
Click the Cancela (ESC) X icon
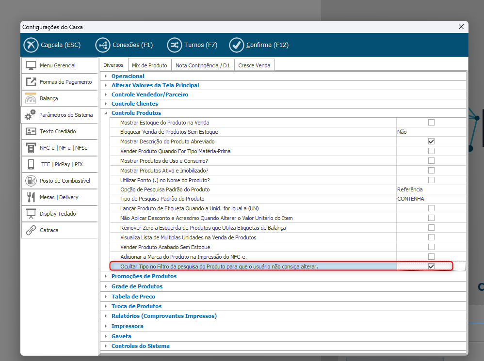31,45
